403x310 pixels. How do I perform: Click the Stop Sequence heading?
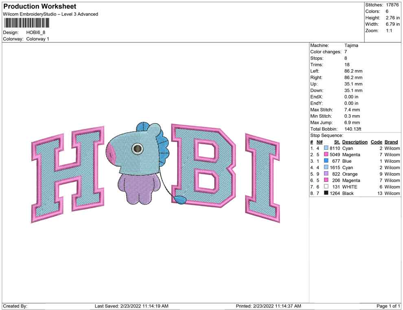tap(326, 135)
